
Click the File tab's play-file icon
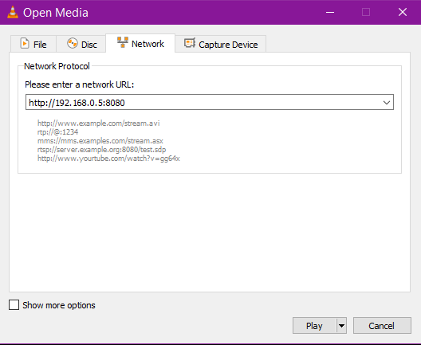tap(25, 44)
